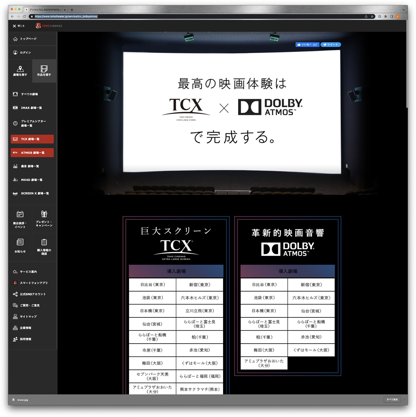The height and width of the screenshot is (417, 416).
Task: Open Dolby Atmos 赤池(愛知) cell
Action: coord(311,337)
